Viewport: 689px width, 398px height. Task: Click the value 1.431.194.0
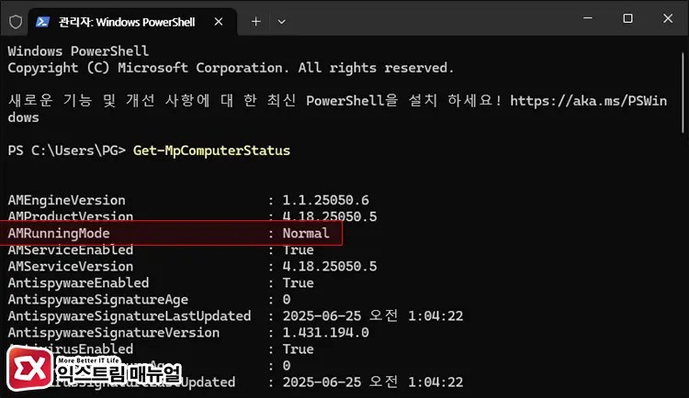[x=325, y=333]
